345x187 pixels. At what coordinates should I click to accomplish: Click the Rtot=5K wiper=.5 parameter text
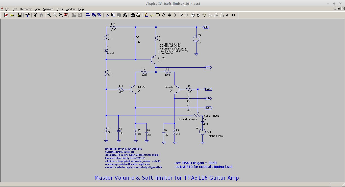(x=188, y=119)
